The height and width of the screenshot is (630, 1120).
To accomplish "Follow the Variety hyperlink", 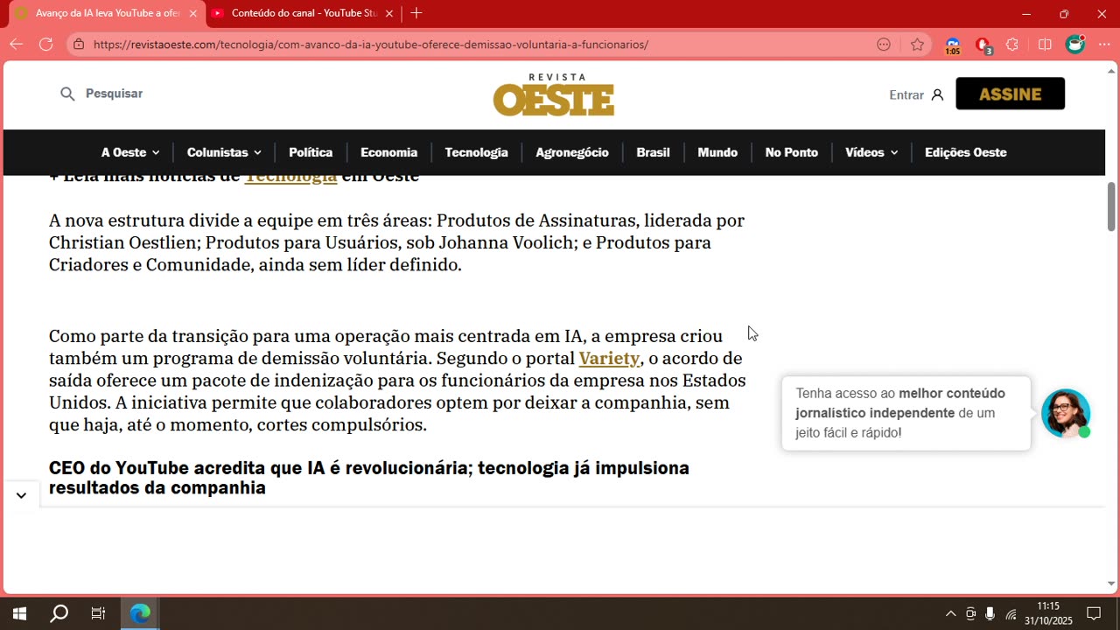I will [609, 359].
